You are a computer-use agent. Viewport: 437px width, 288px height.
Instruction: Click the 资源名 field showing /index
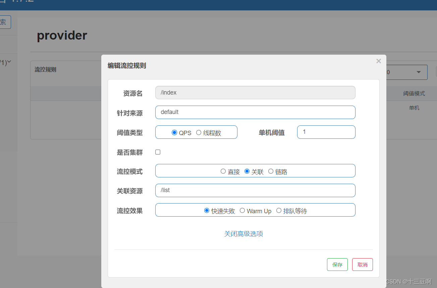(x=255, y=93)
